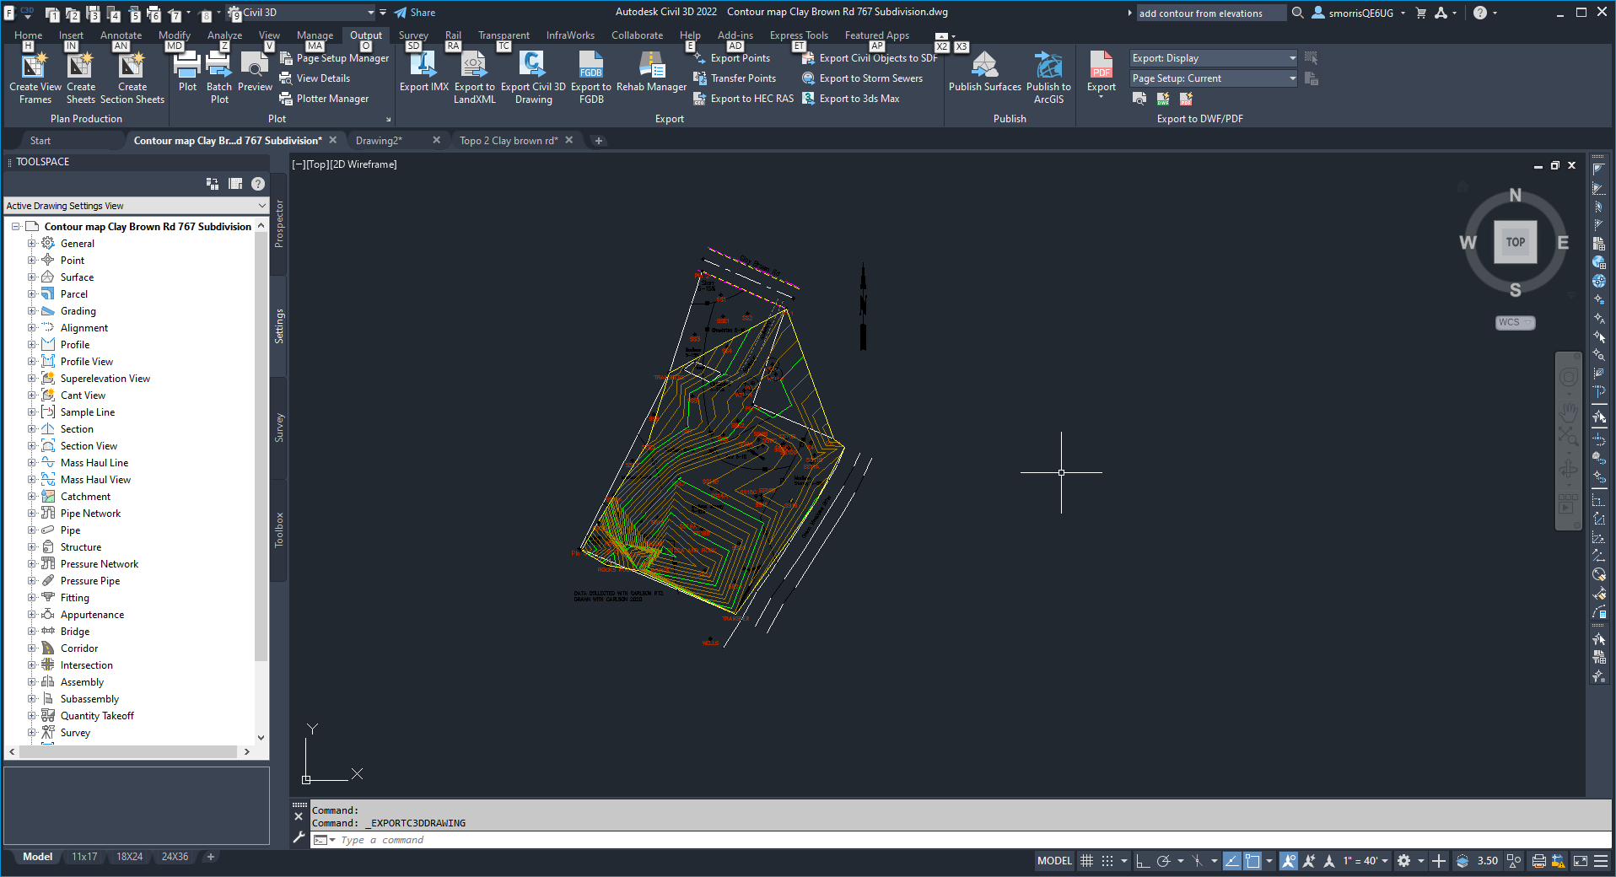Toggle snap mode dots in status bar

click(x=1107, y=861)
